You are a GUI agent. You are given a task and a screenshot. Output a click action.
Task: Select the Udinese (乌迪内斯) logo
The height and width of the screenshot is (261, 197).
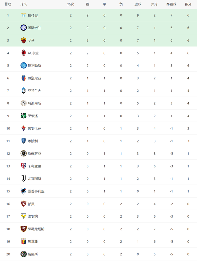23,103
